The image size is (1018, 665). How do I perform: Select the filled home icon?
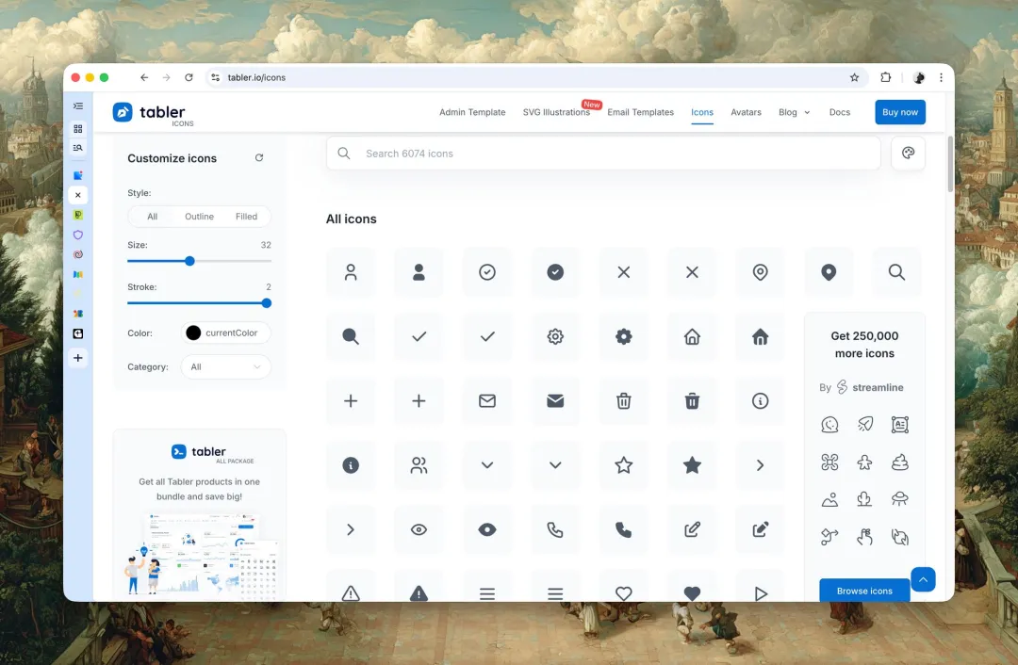[760, 336]
